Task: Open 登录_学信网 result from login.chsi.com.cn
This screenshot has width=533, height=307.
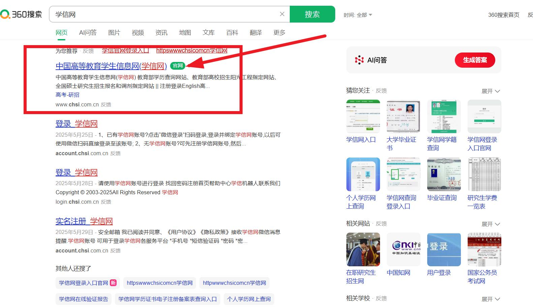Action: pos(76,172)
